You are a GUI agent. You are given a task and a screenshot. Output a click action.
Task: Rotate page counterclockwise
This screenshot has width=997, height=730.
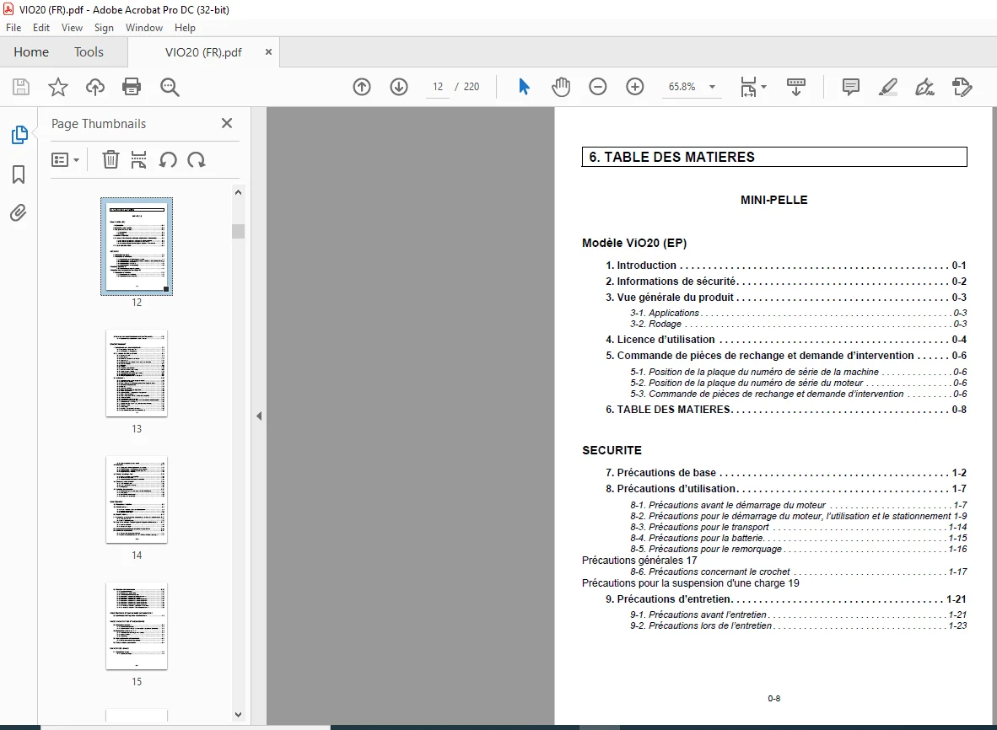(x=168, y=159)
